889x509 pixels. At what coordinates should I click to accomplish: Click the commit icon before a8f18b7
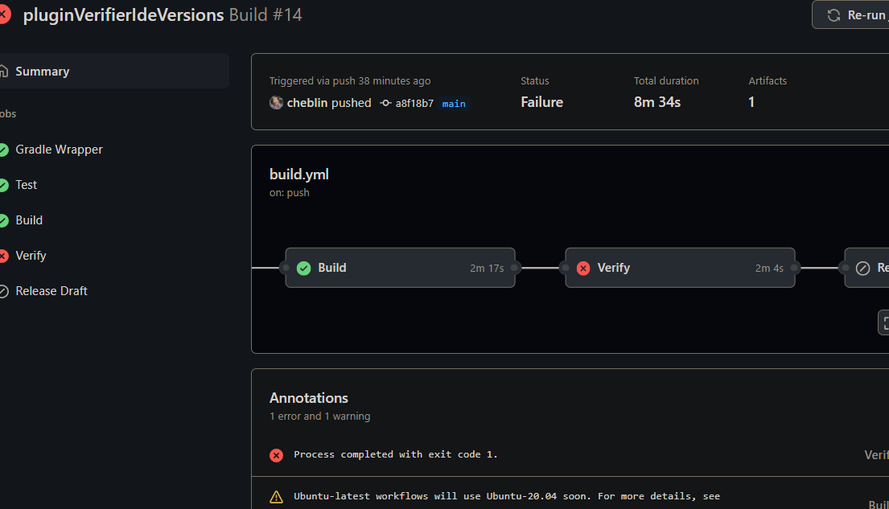pyautogui.click(x=385, y=103)
